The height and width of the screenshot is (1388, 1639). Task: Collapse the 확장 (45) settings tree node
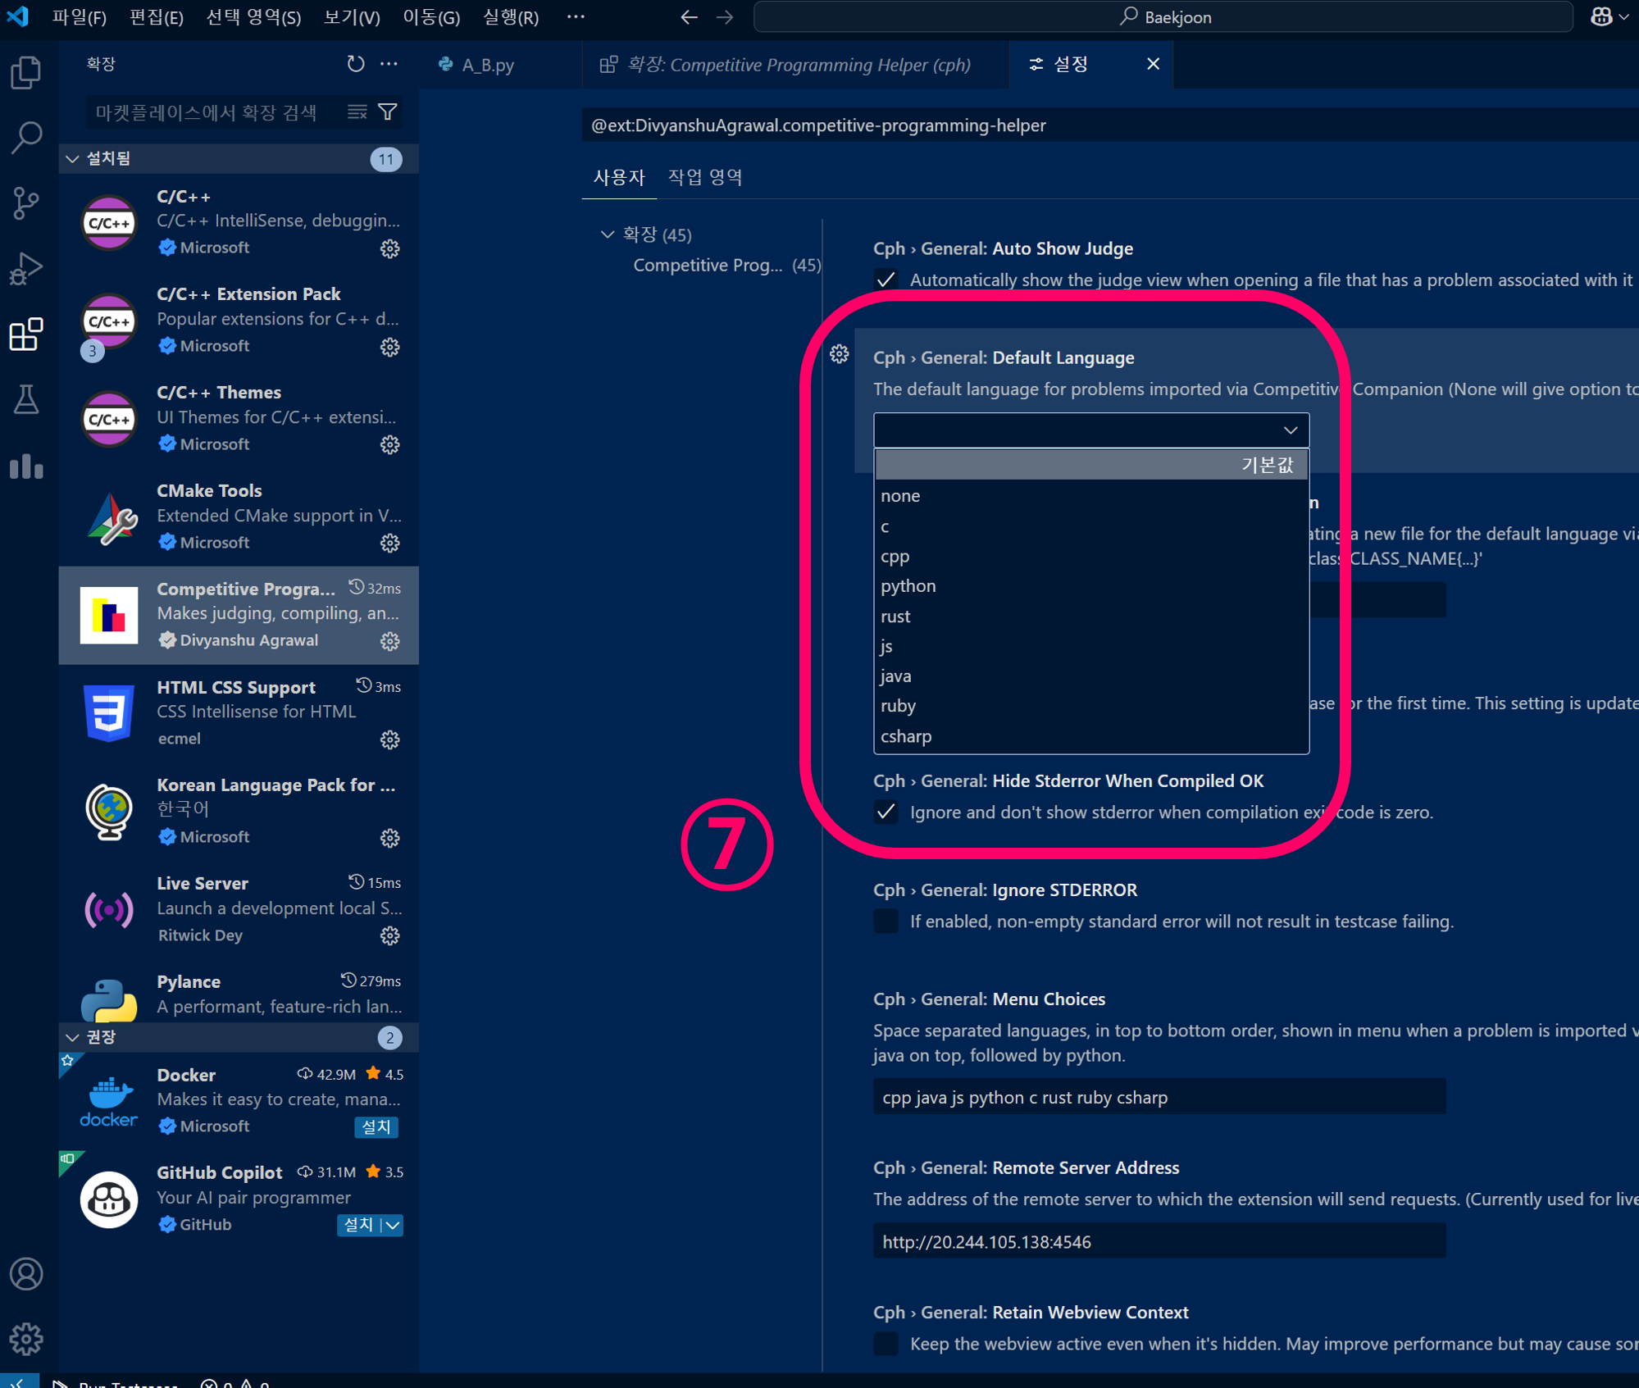click(608, 234)
